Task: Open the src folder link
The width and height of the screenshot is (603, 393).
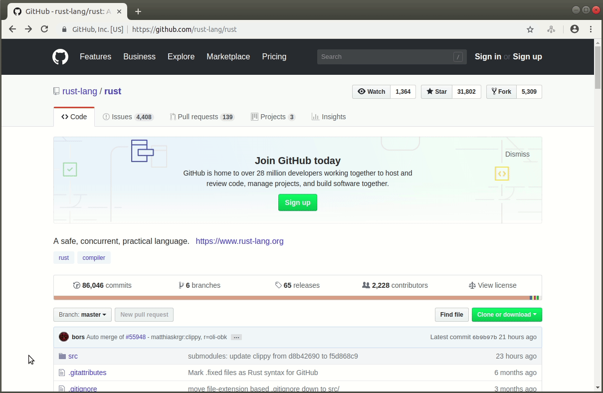Action: (x=73, y=356)
